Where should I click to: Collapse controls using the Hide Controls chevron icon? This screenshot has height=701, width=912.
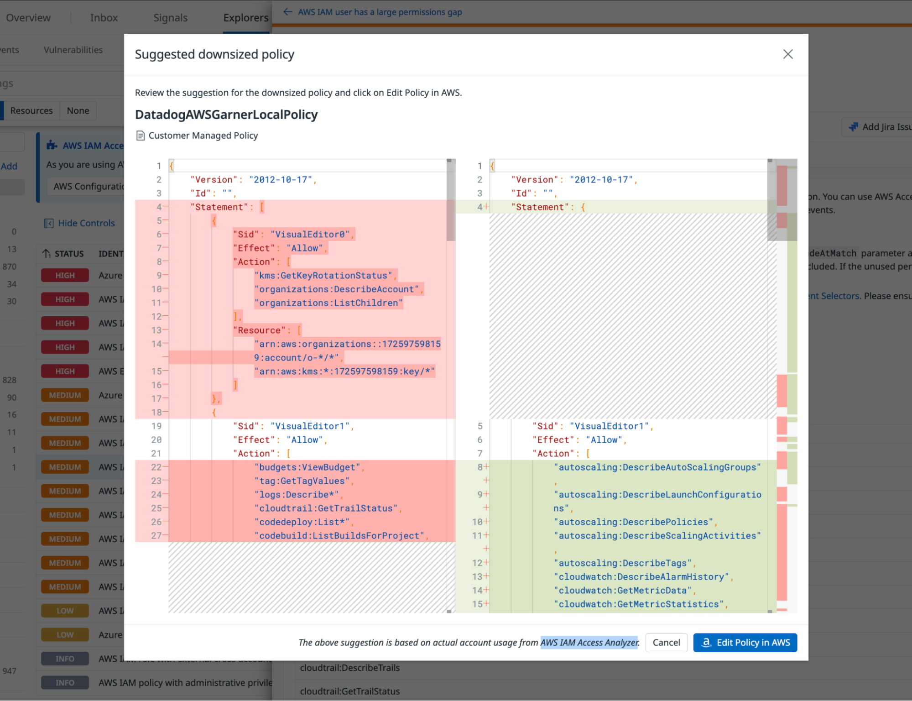[49, 223]
